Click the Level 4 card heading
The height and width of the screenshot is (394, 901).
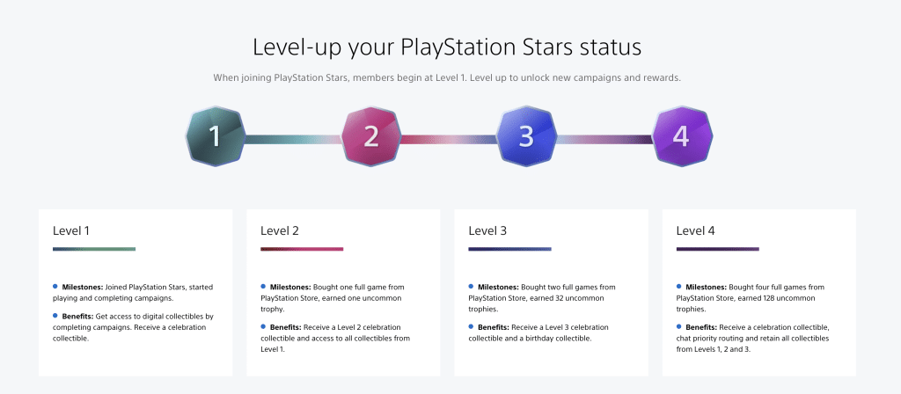pos(696,231)
